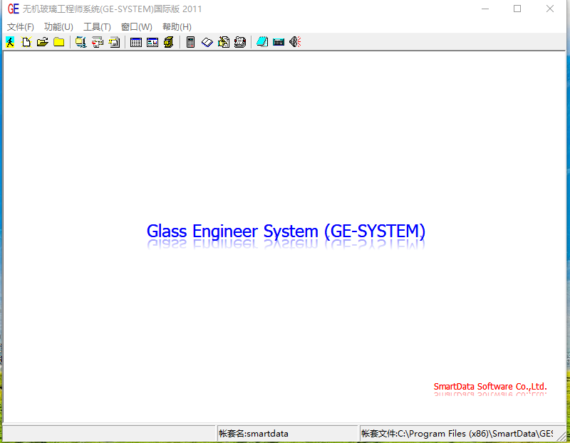Open the calculator tool icon
This screenshot has width=570, height=443.
pos(190,42)
